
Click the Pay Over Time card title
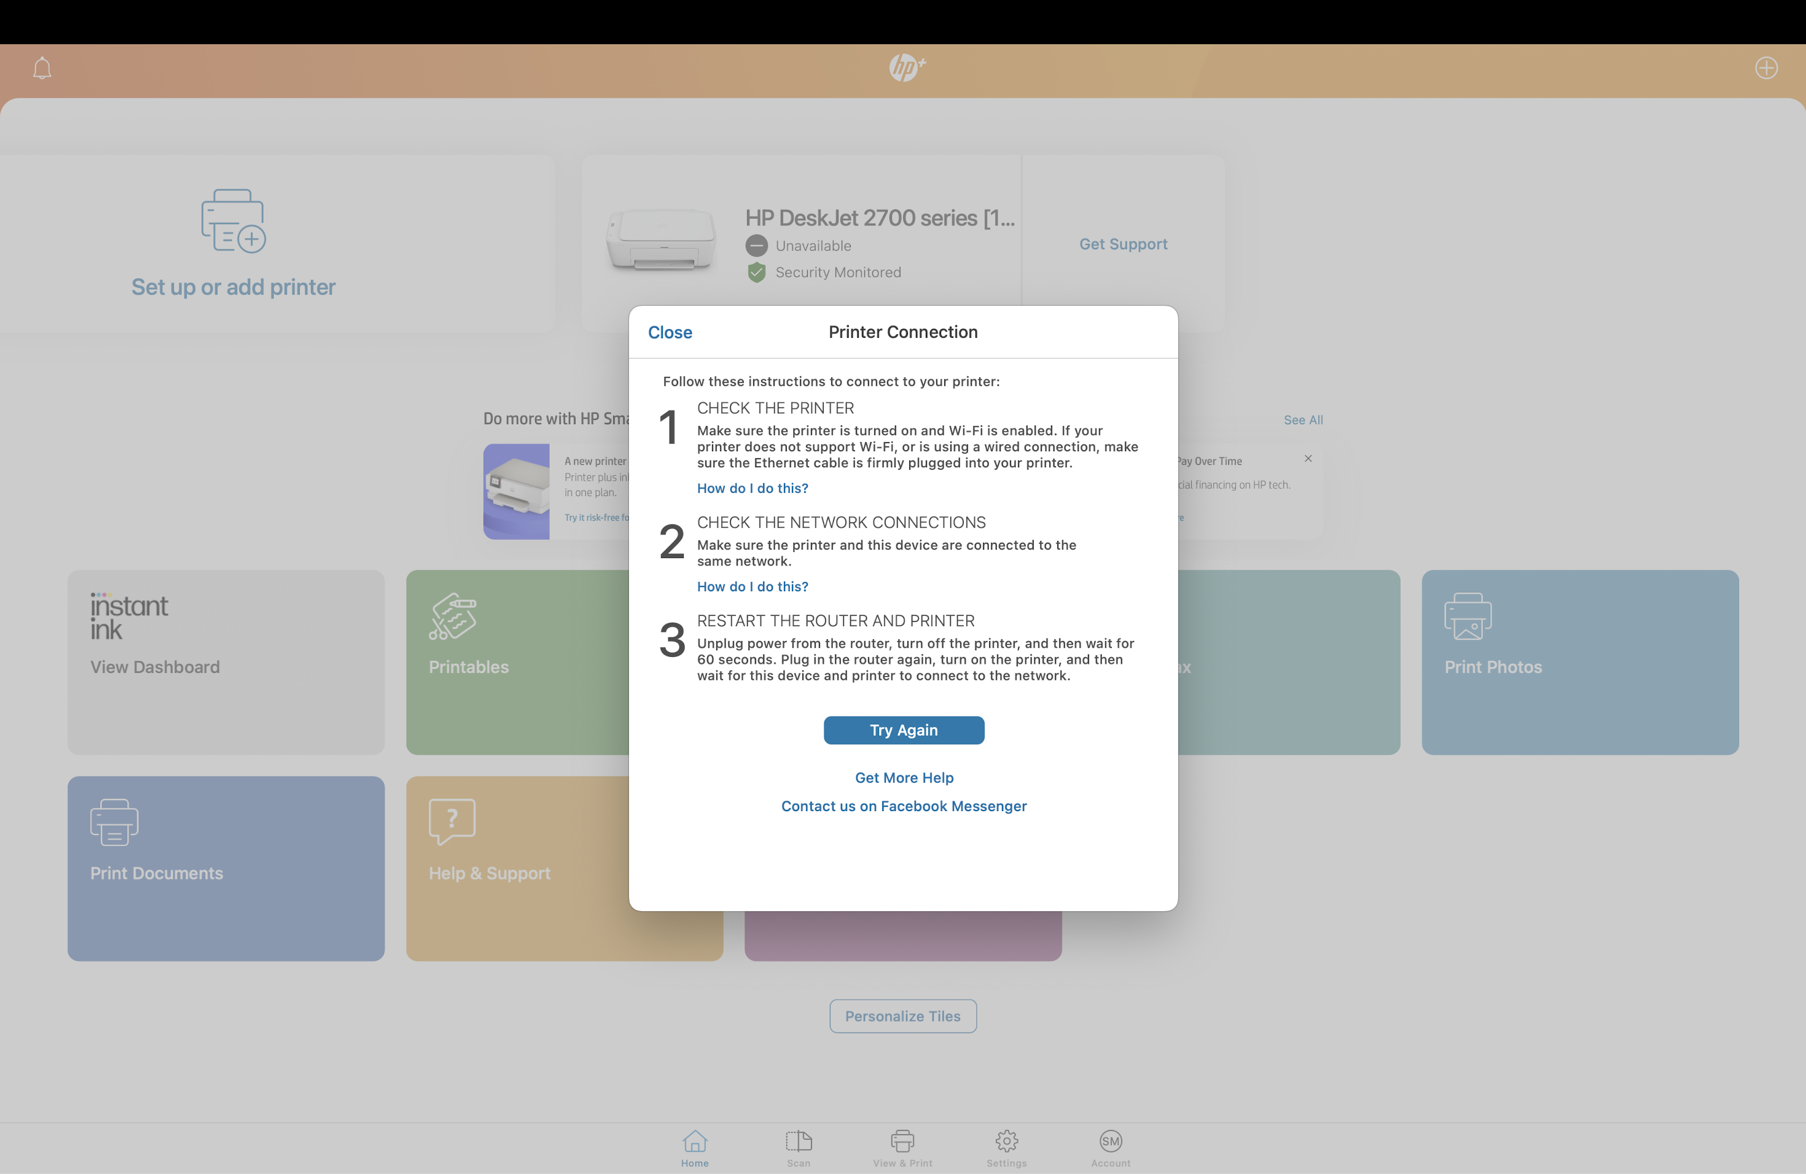pyautogui.click(x=1210, y=461)
